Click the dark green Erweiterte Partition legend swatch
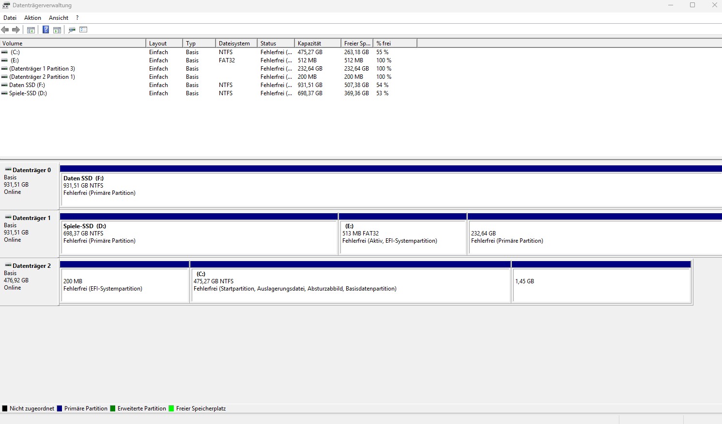 pyautogui.click(x=113, y=409)
